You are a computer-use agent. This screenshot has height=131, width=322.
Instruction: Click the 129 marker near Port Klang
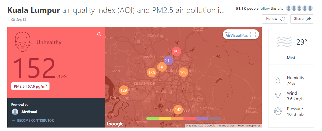(124, 90)
